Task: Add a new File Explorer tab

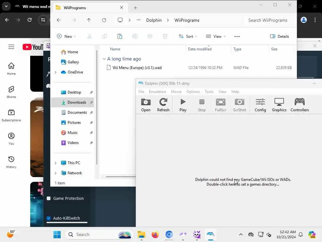Action: pos(135,8)
